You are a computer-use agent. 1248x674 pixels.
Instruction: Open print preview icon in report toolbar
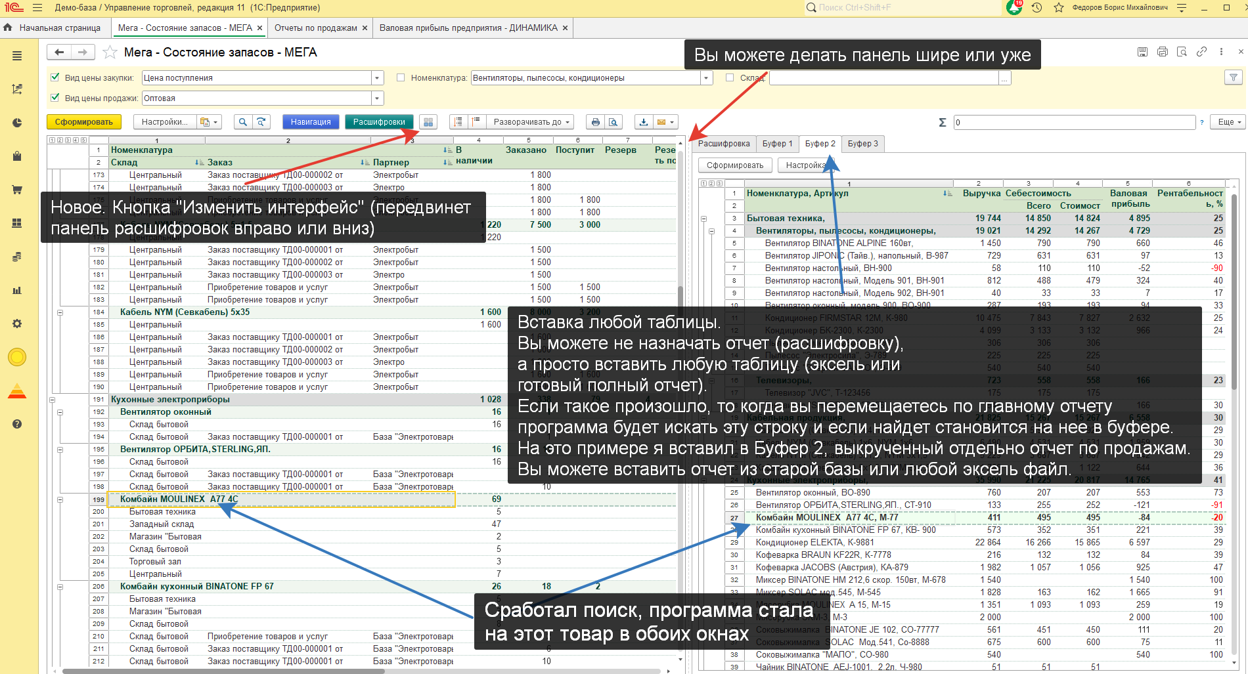coord(613,122)
